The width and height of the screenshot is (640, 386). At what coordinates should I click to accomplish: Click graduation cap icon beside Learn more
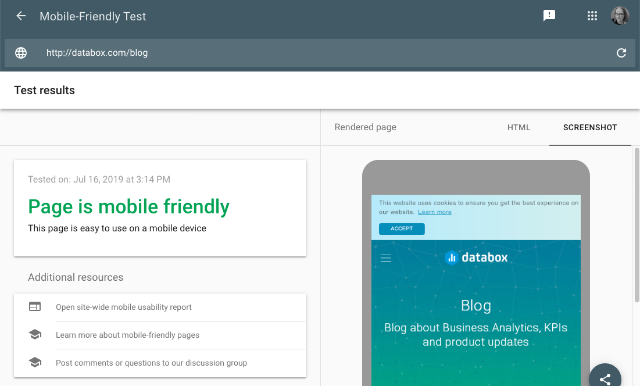35,335
